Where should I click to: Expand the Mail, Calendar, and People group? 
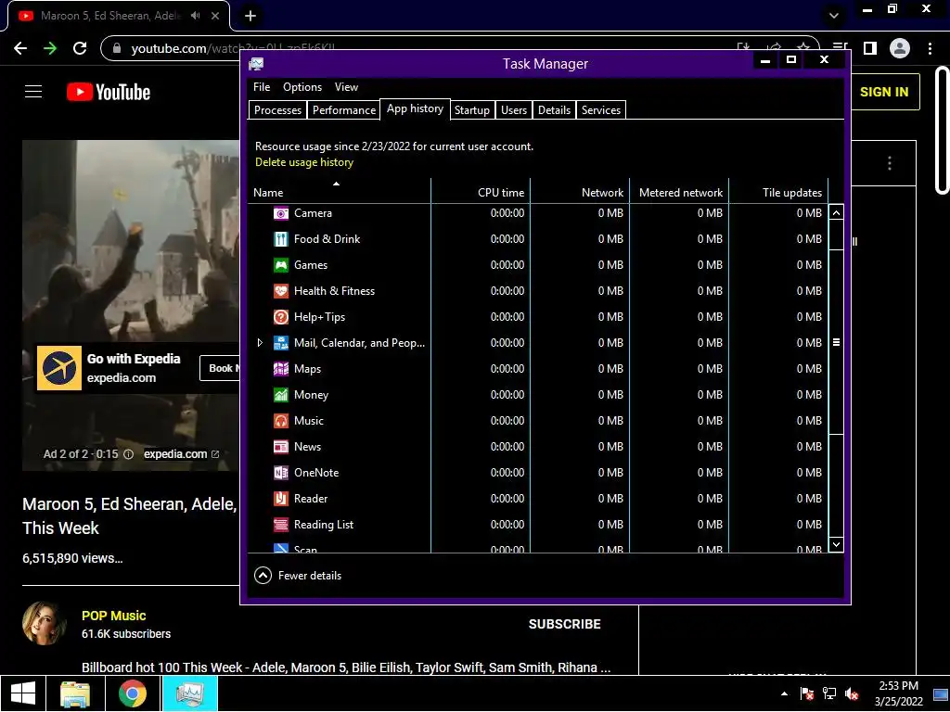(x=260, y=343)
